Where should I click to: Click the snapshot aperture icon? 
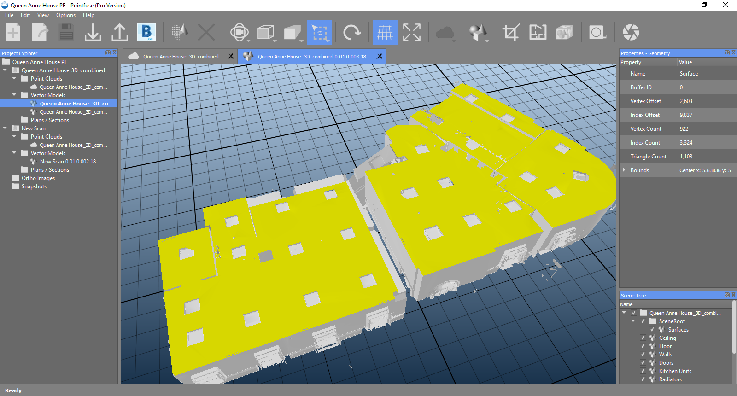[x=631, y=33]
